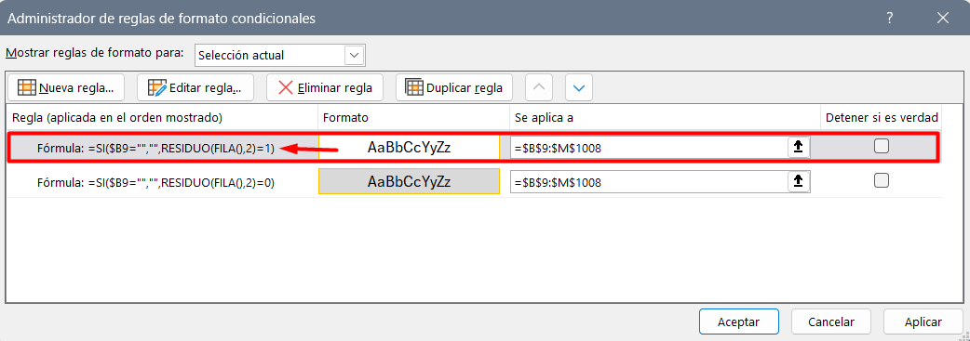This screenshot has height=341, width=970.
Task: Click the Cancelar button
Action: tap(831, 321)
